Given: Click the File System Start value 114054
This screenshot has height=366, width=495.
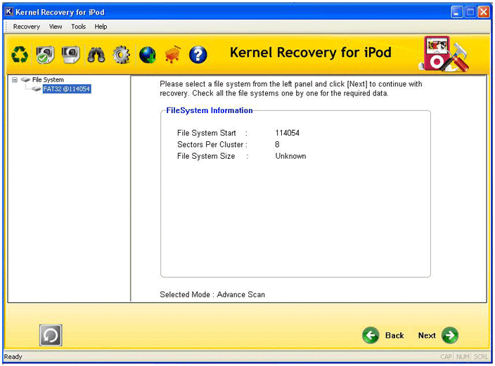Looking at the screenshot, I should click(288, 133).
